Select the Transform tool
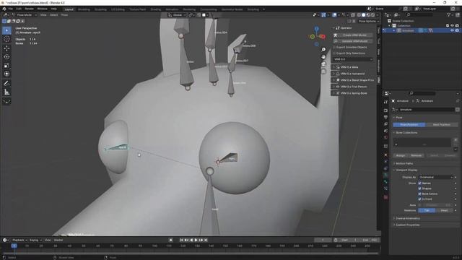This screenshot has width=462, height=260. (6, 74)
